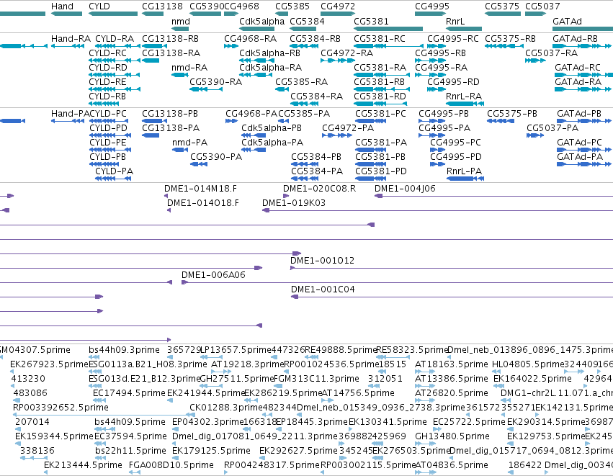Click the CYLD gene label
Viewport: 613px width, 476px height.
(x=99, y=6)
